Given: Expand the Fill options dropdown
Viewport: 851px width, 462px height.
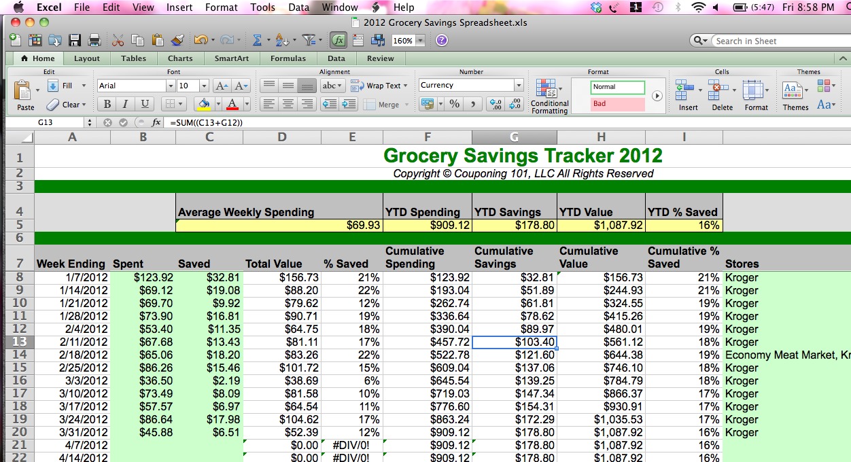Looking at the screenshot, I should 84,86.
